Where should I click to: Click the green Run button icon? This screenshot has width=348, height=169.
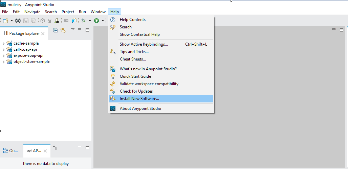click(96, 21)
